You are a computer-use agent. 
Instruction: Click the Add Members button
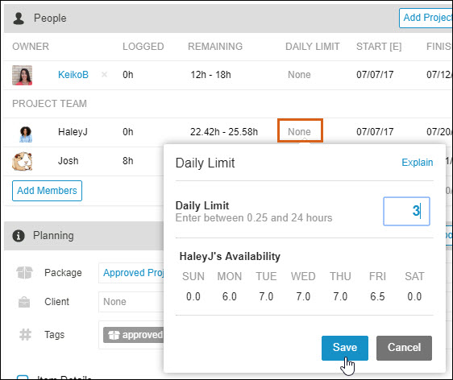point(47,191)
